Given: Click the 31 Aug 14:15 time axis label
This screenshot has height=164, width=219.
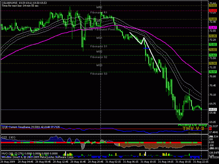Looking at the screenshot, I should click(x=166, y=162).
